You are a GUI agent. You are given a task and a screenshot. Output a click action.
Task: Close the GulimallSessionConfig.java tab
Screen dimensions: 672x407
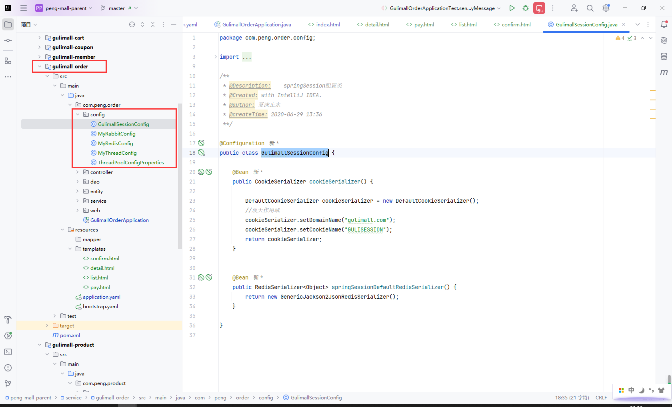coord(624,24)
